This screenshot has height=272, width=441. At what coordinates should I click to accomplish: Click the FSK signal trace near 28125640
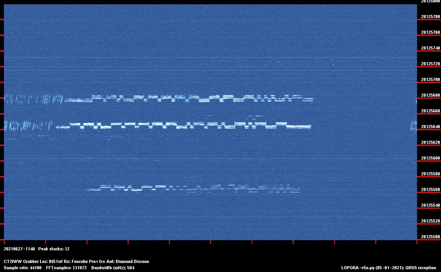pyautogui.click(x=184, y=125)
